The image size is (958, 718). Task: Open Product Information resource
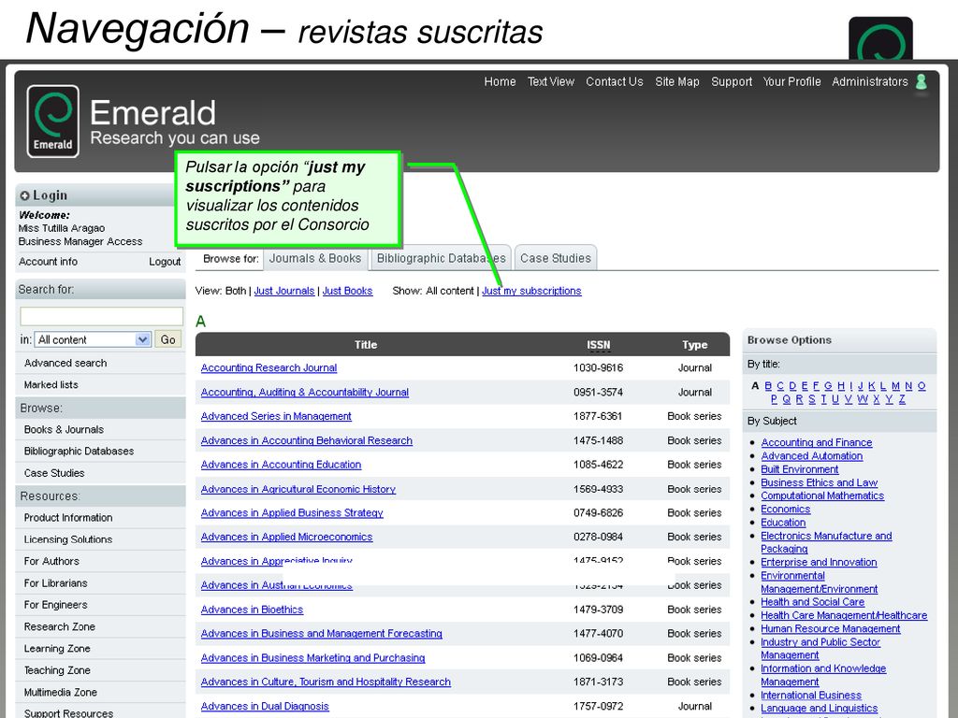pyautogui.click(x=68, y=518)
